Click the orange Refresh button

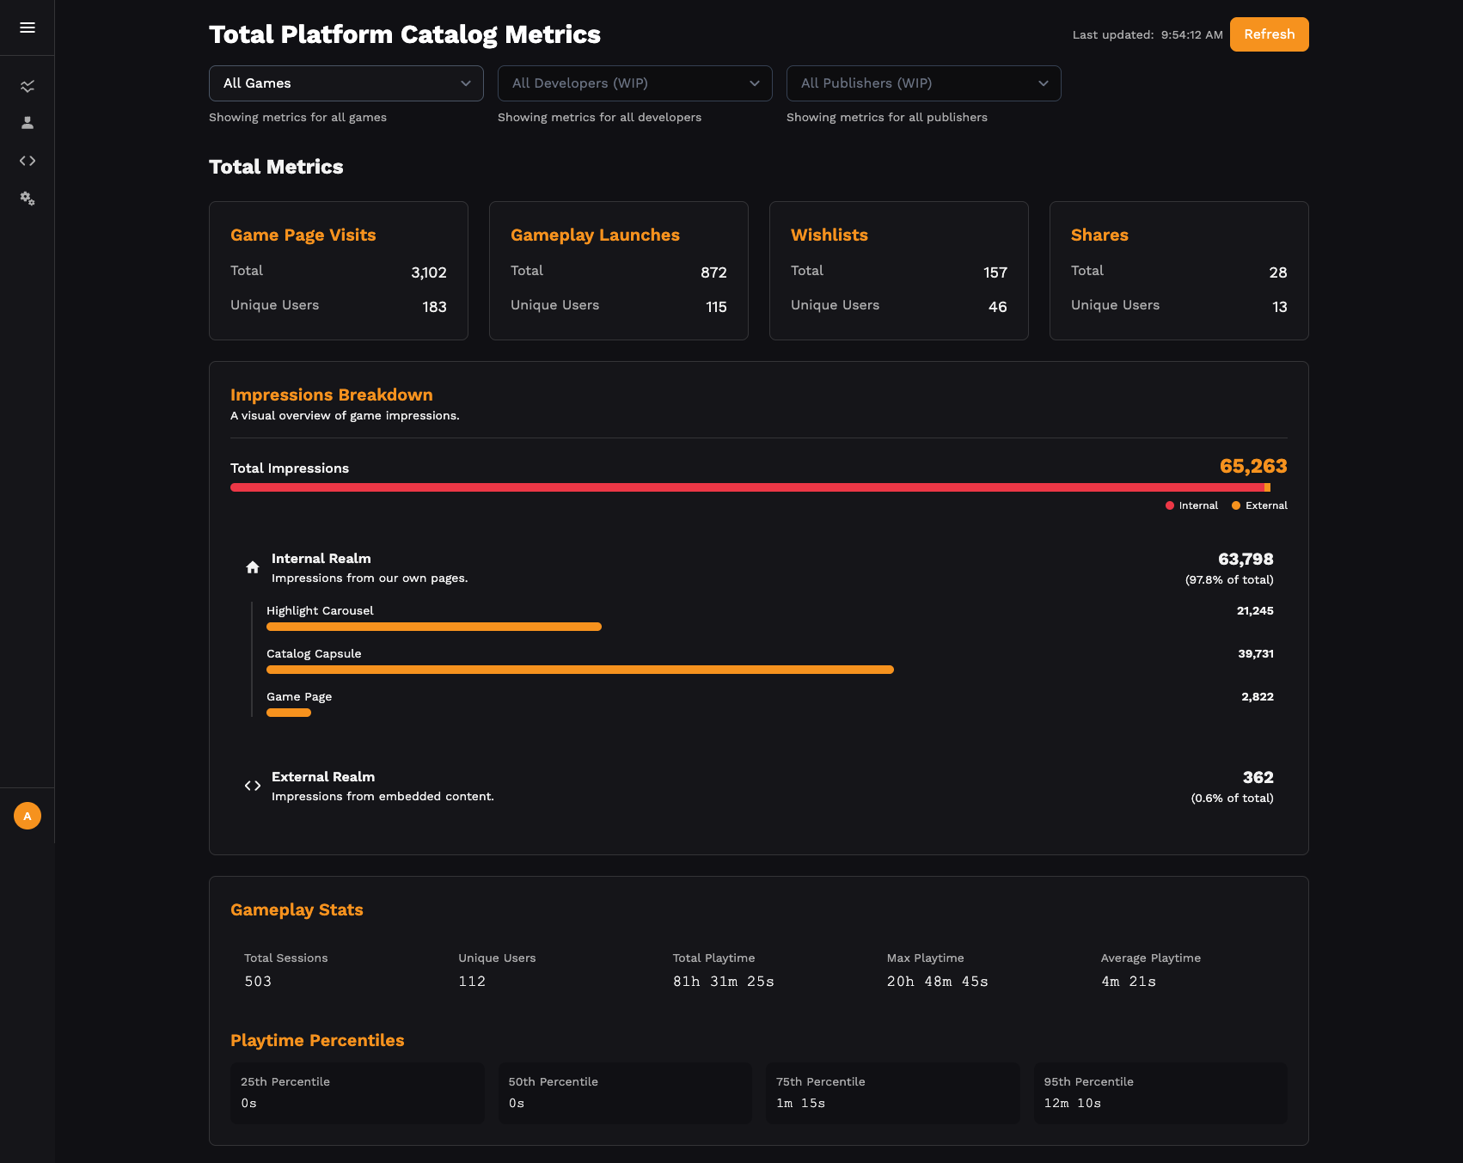[x=1270, y=34]
